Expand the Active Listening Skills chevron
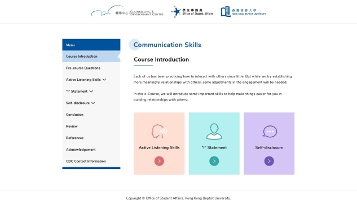This screenshot has width=357, height=204. [104, 80]
